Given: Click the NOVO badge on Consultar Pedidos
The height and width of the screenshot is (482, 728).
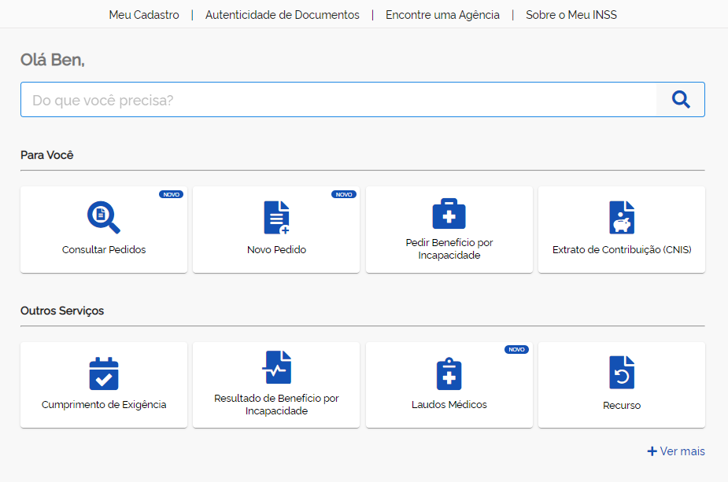Looking at the screenshot, I should click(171, 194).
